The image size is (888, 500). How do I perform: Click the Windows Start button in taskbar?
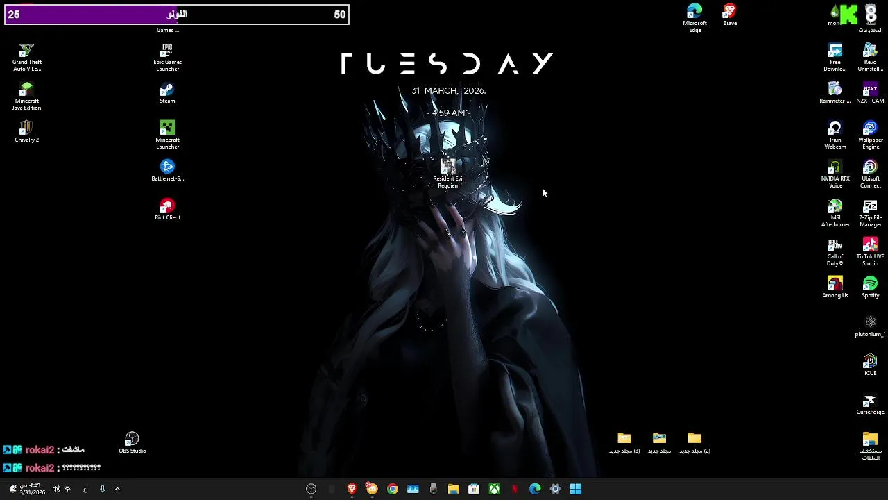575,489
